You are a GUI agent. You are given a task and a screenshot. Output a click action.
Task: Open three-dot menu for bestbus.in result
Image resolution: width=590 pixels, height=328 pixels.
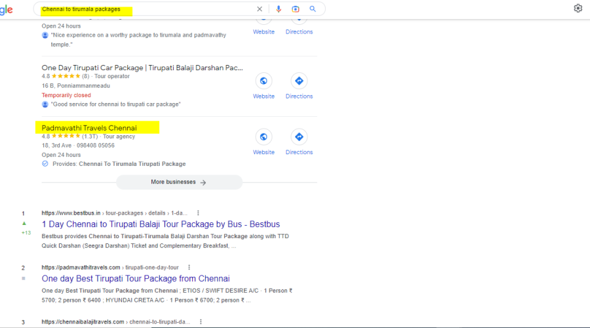click(x=198, y=213)
